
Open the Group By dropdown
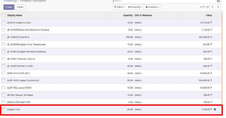135,7
